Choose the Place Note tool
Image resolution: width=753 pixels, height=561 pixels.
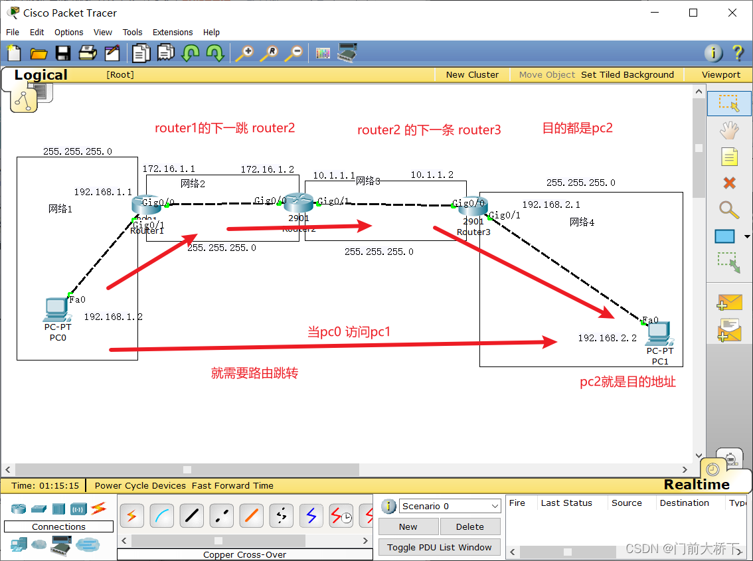pyautogui.click(x=729, y=157)
